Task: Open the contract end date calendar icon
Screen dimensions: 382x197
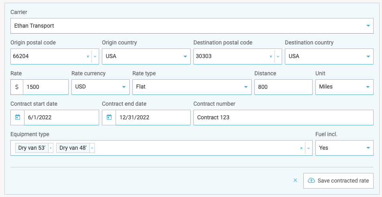Action: point(109,117)
